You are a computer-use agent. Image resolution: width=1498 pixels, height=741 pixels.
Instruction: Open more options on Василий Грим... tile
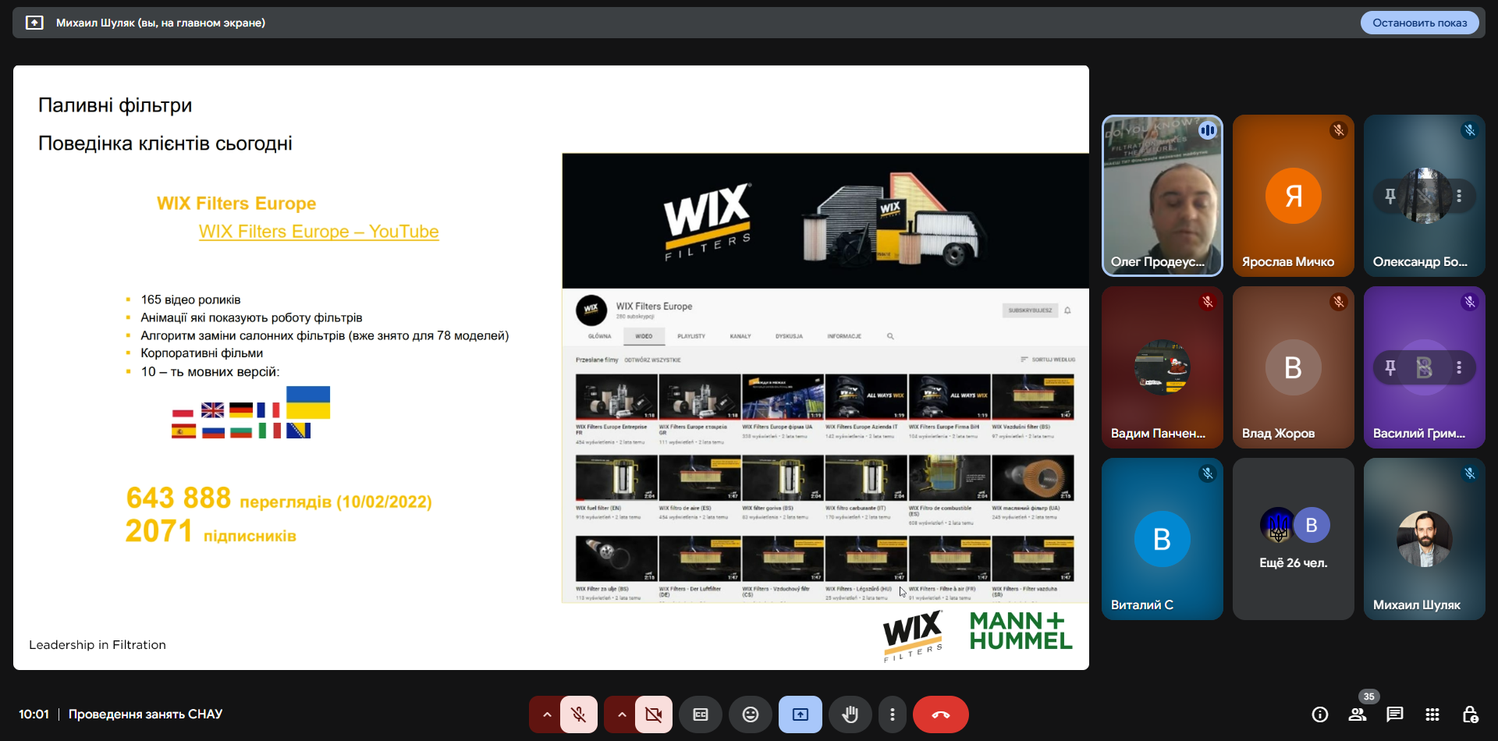1459,367
